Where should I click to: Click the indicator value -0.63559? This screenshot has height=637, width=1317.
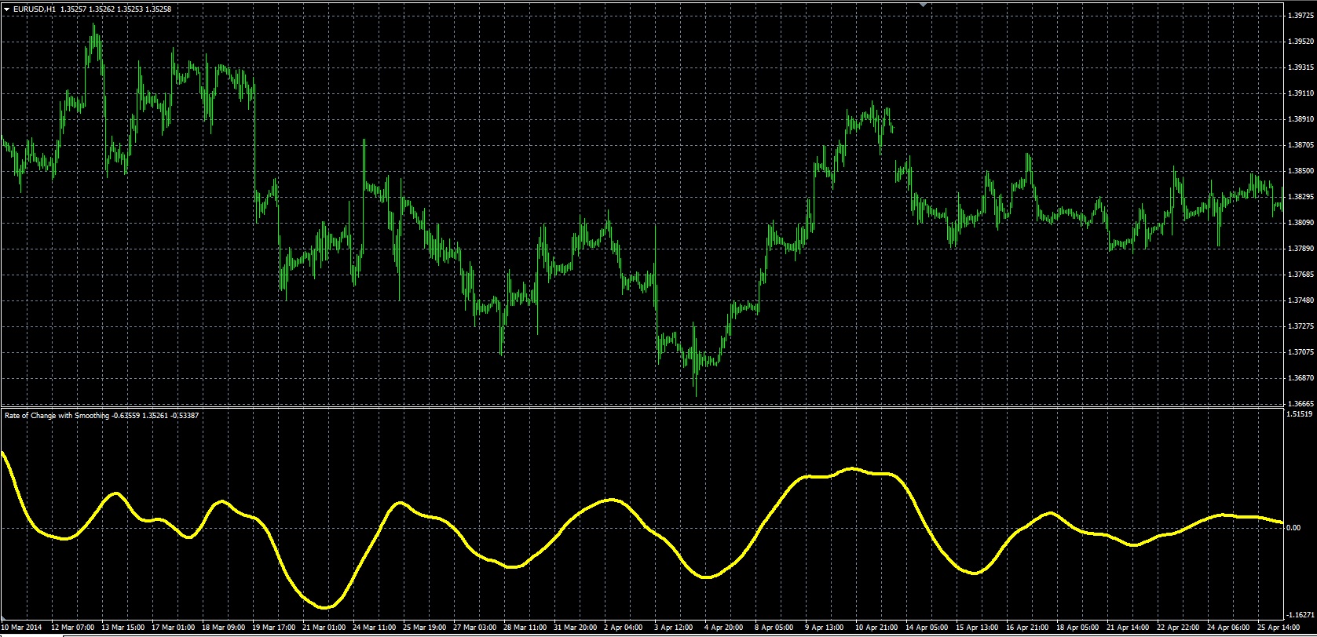point(126,415)
